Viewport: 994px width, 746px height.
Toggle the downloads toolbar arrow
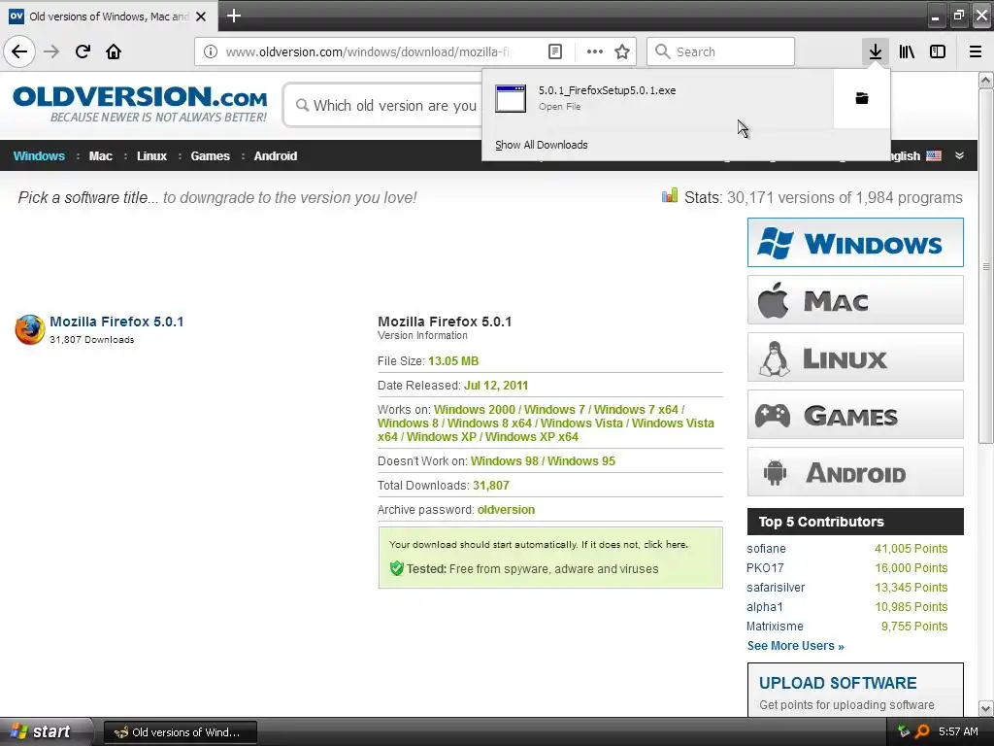(x=875, y=51)
